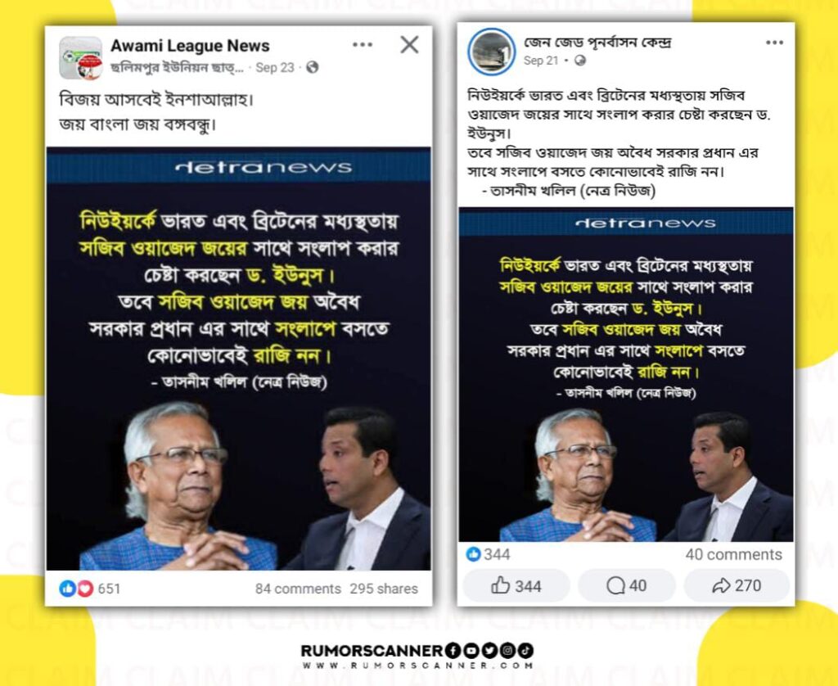838x686 pixels.
Task: Open the 295 shares link
Action: coord(384,589)
